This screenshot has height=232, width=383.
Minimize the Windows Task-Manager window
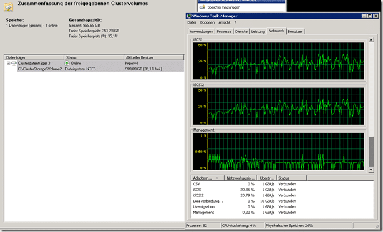[x=364, y=16]
